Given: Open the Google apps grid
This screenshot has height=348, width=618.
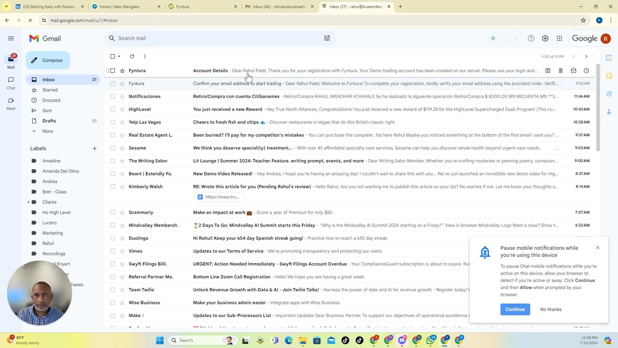Looking at the screenshot, I should 559,38.
